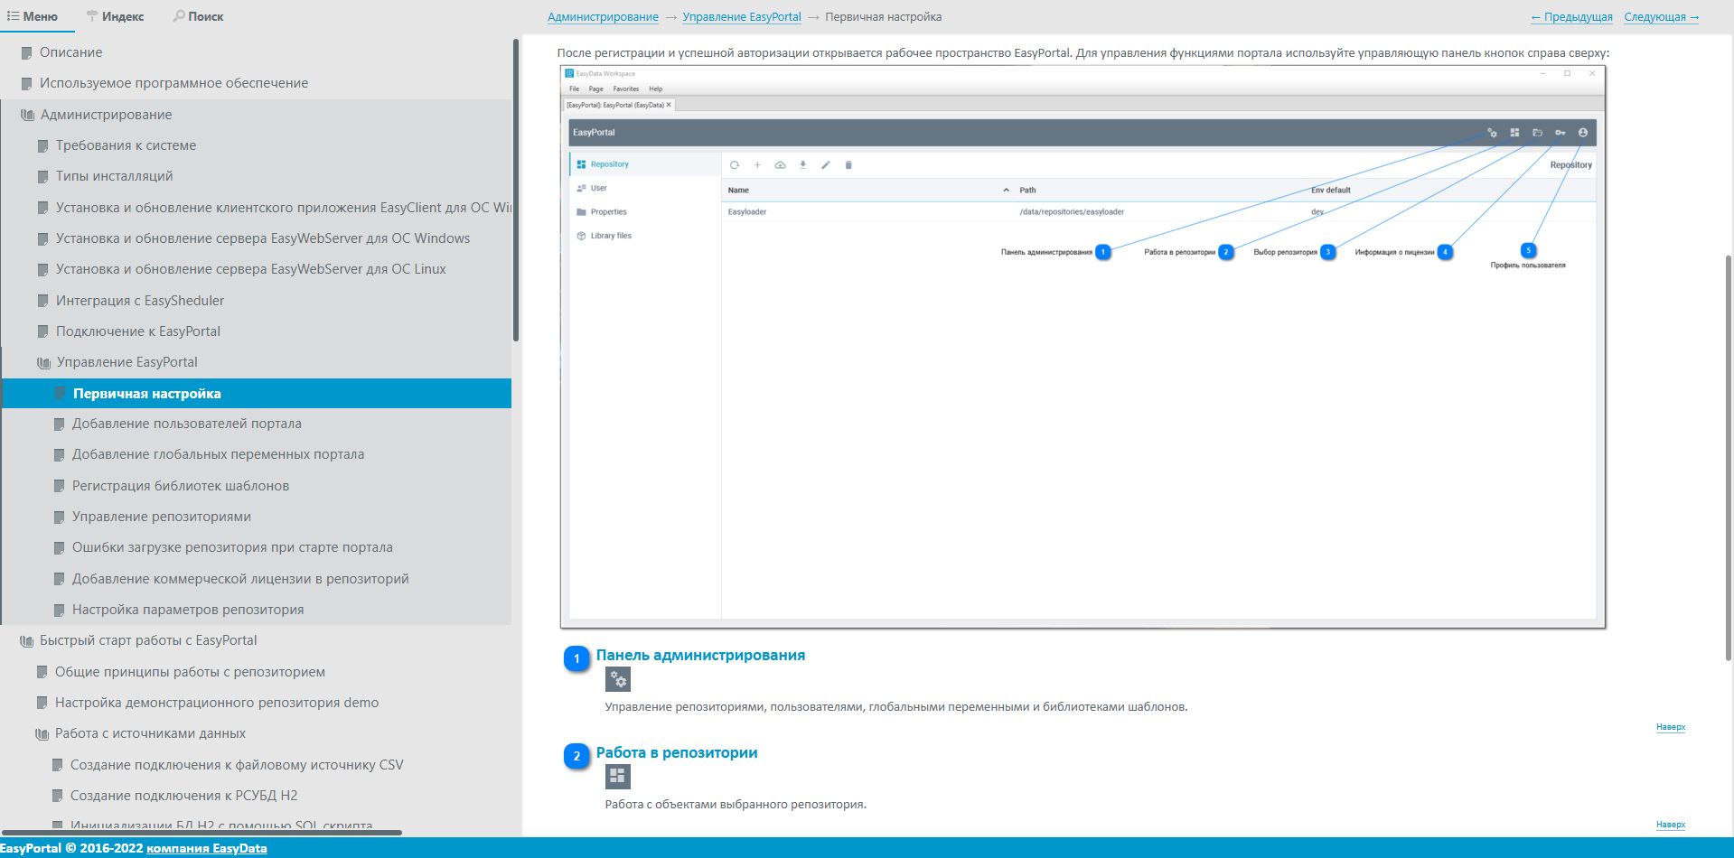Click the Администрирование breadcrumb link
The width and height of the screenshot is (1734, 858).
603,17
